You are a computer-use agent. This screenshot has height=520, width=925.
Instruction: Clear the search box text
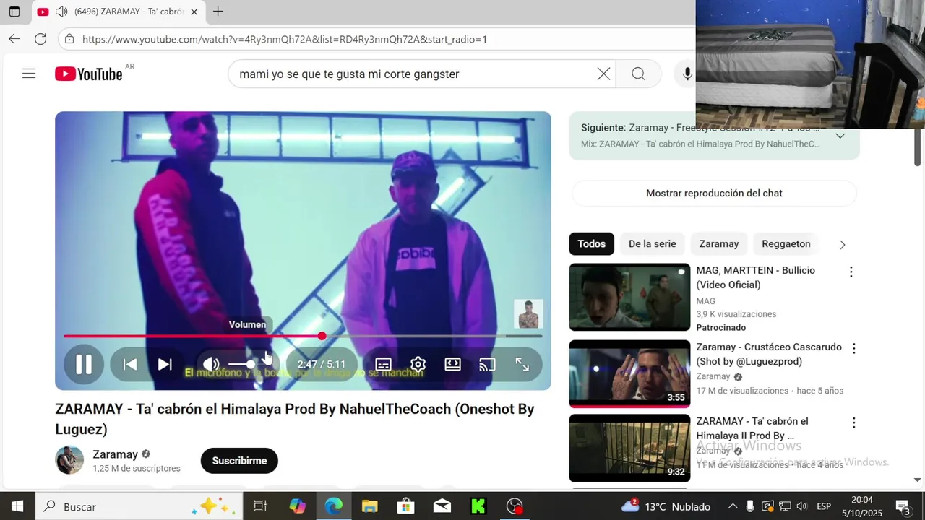point(603,74)
